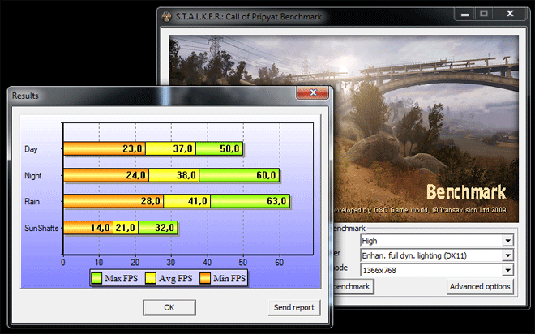Viewport: 535px width, 334px height.
Task: Click the Day row label in chart
Action: coord(31,149)
